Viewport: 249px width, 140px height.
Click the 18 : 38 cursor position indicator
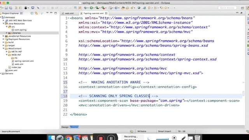pos(182,131)
